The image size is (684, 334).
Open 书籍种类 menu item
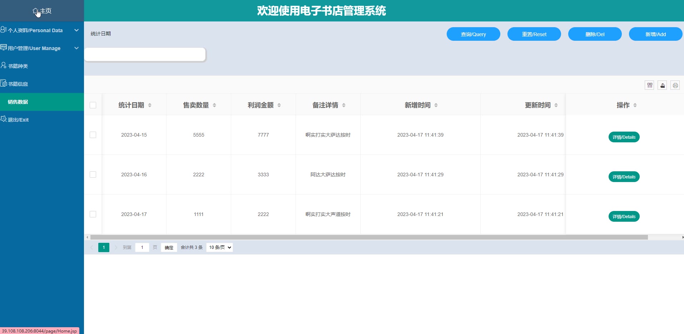tap(42, 66)
